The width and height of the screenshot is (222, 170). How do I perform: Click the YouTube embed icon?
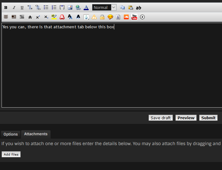[x=134, y=17]
